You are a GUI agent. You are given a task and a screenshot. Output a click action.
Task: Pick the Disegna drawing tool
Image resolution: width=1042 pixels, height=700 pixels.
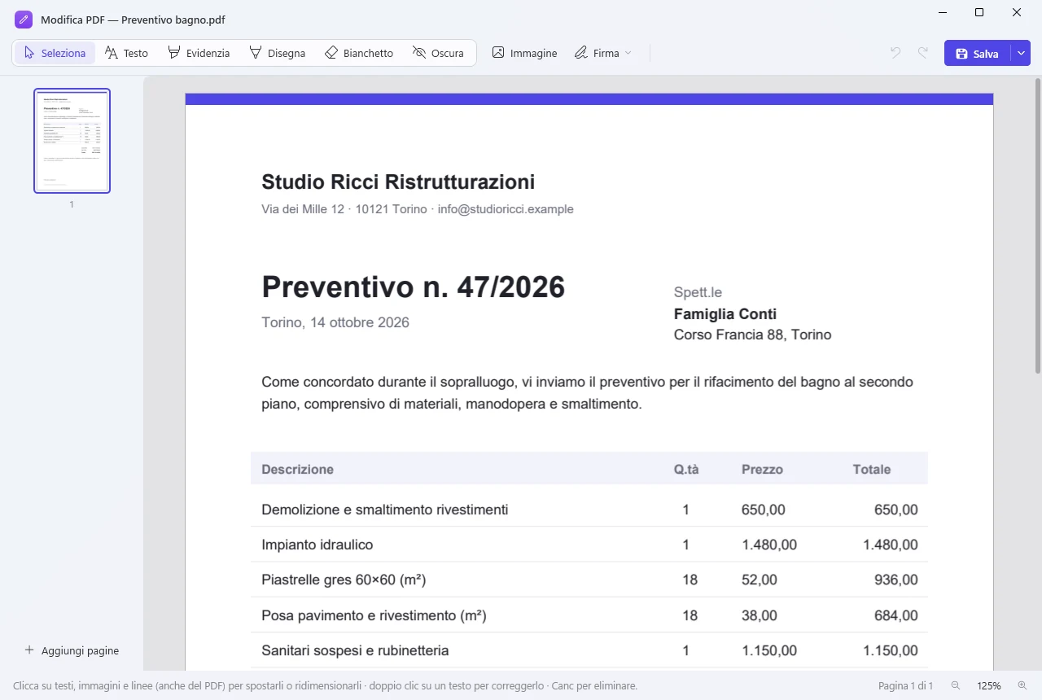(277, 53)
